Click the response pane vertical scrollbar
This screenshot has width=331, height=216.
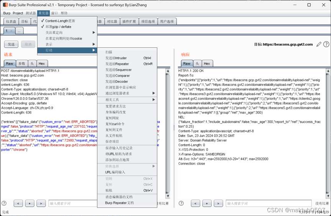click(x=328, y=134)
